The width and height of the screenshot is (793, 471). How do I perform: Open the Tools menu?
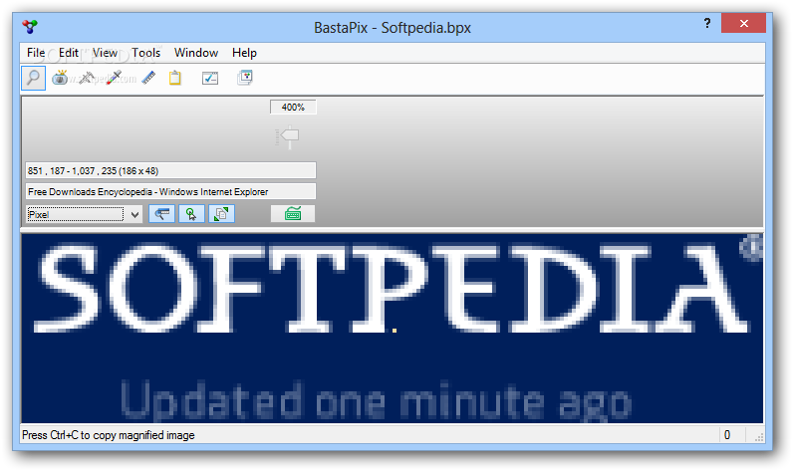pyautogui.click(x=146, y=53)
